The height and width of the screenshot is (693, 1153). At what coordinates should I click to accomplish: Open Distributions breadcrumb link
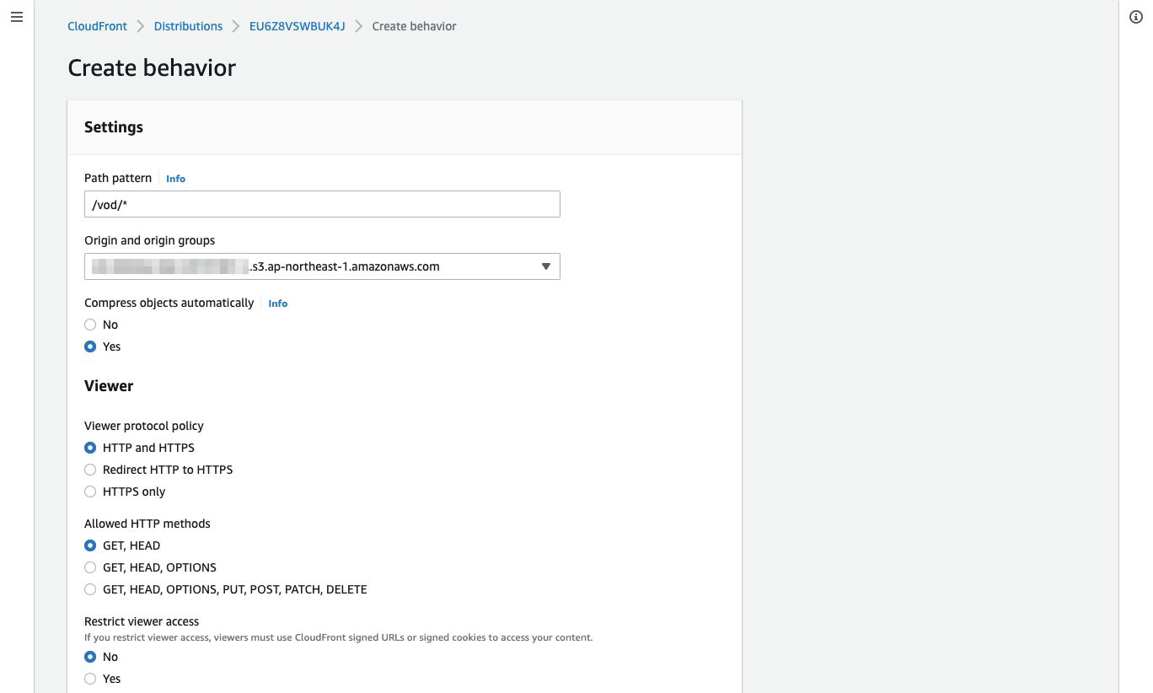pyautogui.click(x=188, y=26)
